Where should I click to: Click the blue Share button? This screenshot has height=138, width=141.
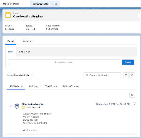click(x=128, y=62)
